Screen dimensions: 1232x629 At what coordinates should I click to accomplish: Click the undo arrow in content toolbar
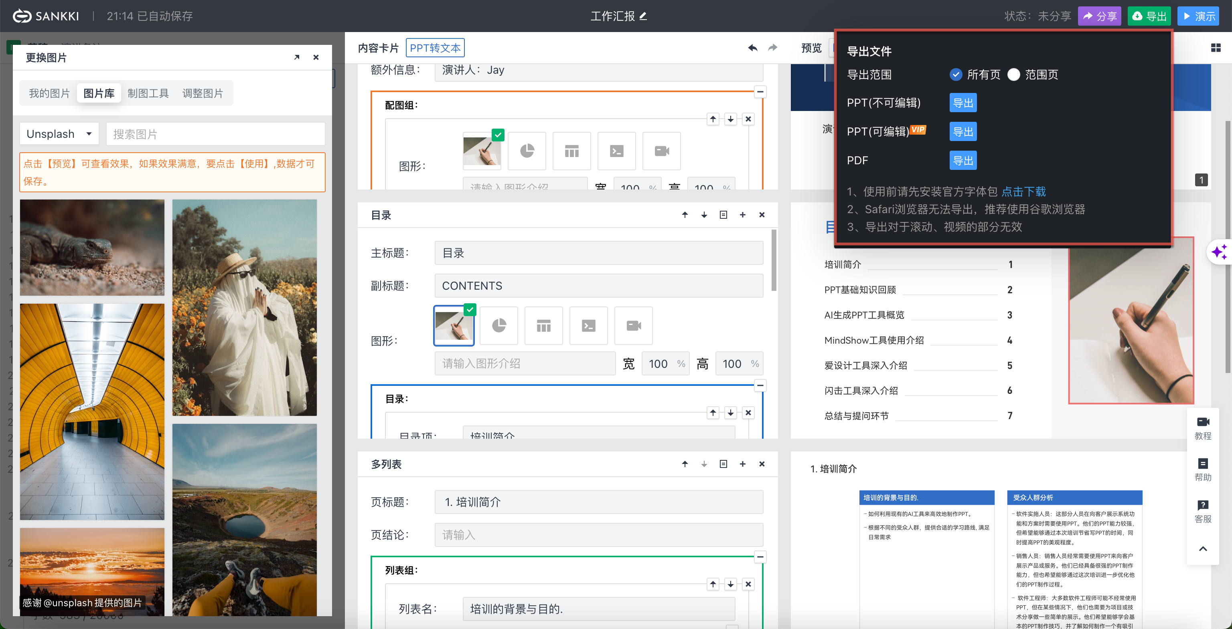click(753, 47)
